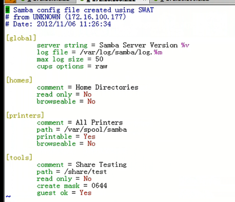Click 'read only = No' under [homes]
The image size is (235, 202).
[x=64, y=94]
